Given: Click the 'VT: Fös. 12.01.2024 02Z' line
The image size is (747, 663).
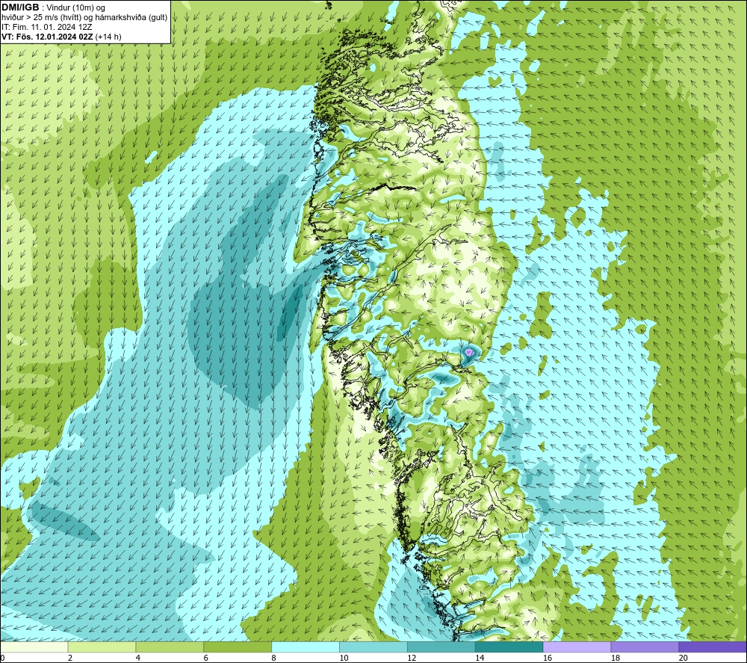Looking at the screenshot, I should click(x=48, y=37).
